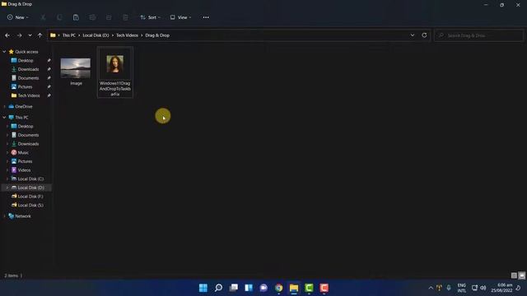
Task: Select Documents under Quick access
Action: pyautogui.click(x=28, y=78)
